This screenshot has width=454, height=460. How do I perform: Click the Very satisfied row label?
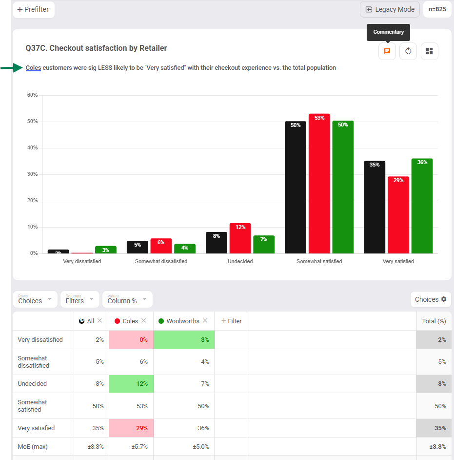pos(36,428)
